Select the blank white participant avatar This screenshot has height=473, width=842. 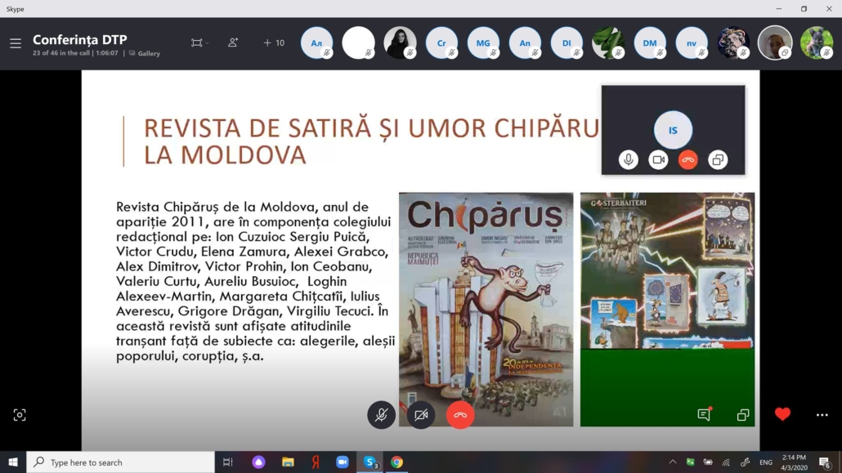(358, 43)
